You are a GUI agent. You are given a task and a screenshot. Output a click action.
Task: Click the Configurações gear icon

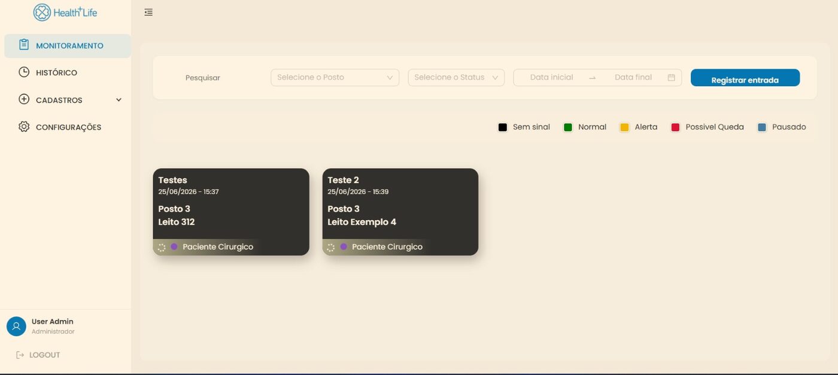click(x=24, y=127)
